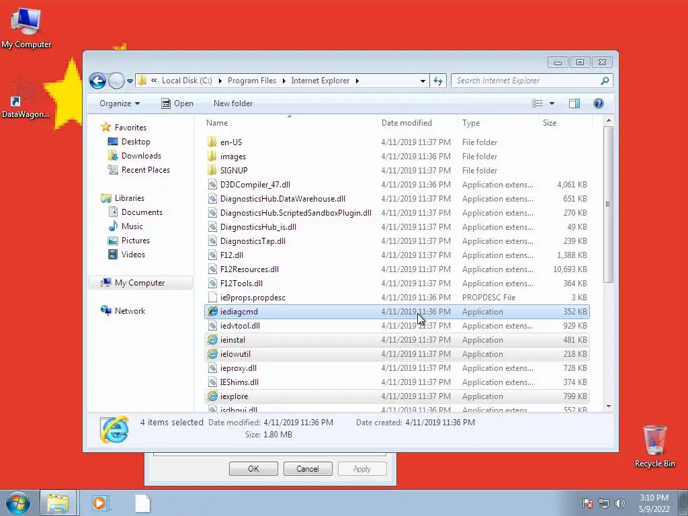Select the Pictures library
Viewport: 688px width, 516px height.
pos(128,241)
